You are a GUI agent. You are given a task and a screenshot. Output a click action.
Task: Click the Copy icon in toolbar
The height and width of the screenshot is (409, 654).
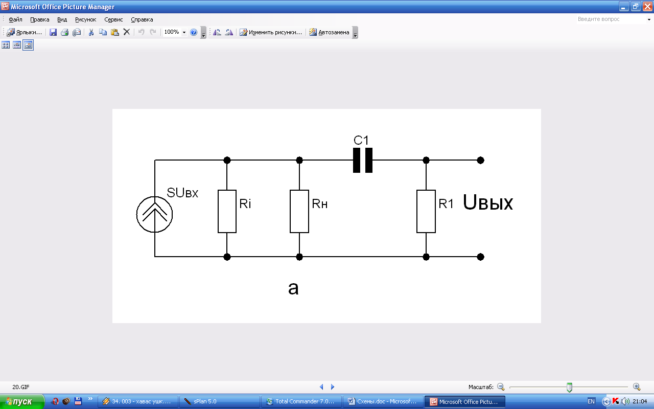pos(103,32)
